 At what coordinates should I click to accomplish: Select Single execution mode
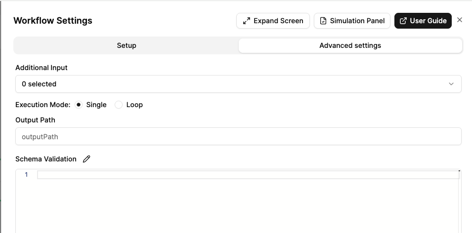pos(79,105)
